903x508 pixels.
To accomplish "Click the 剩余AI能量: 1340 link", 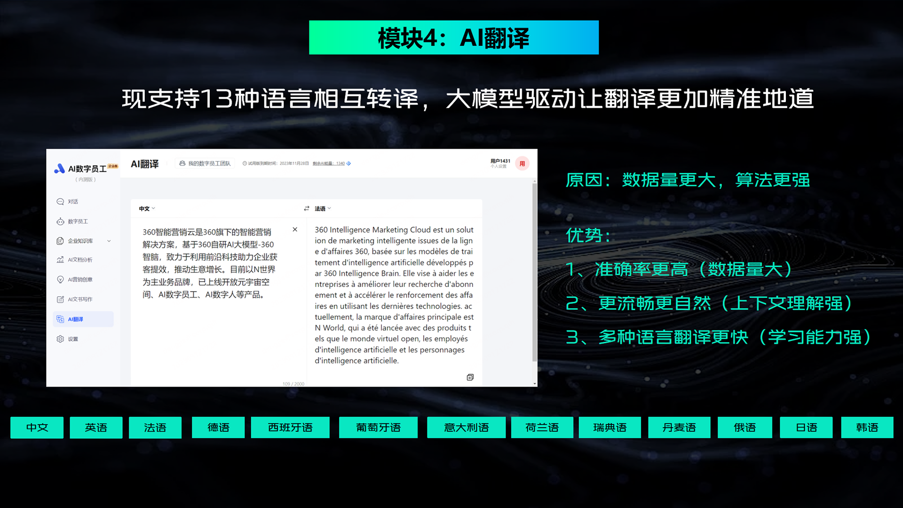I will [x=329, y=164].
